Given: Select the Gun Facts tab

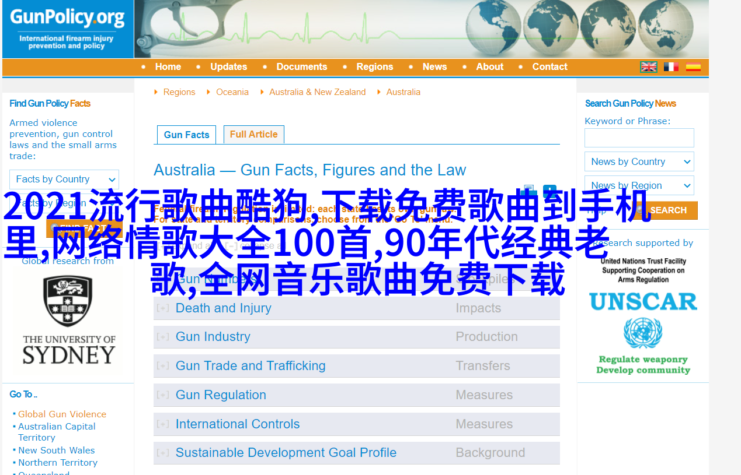Looking at the screenshot, I should point(187,135).
